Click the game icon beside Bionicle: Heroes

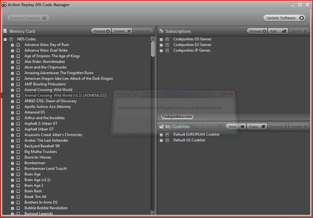coord(18,157)
